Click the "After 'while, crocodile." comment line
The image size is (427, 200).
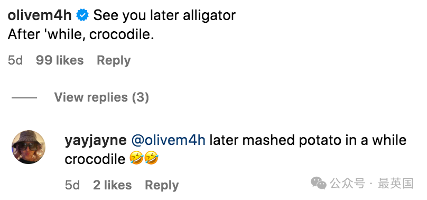[81, 35]
